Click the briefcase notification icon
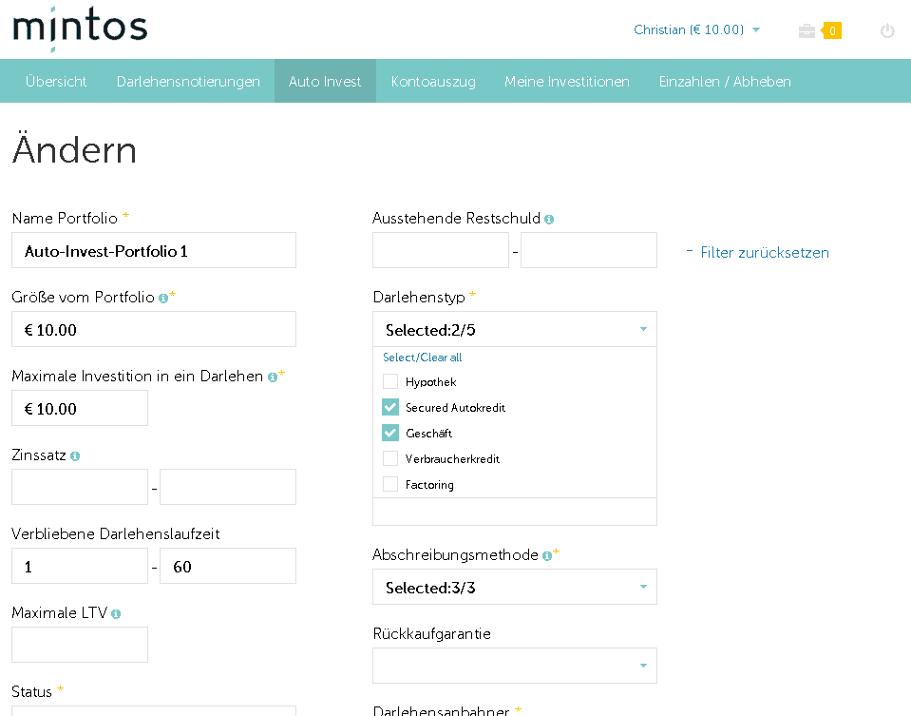 tap(807, 30)
